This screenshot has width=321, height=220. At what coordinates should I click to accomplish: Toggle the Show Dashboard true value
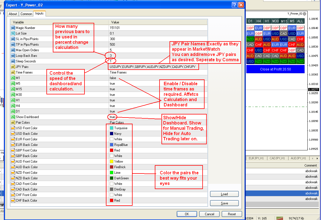pos(112,117)
